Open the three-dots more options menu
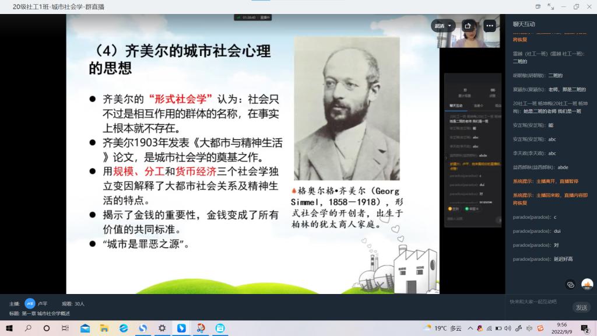The height and width of the screenshot is (336, 597). coord(489,26)
